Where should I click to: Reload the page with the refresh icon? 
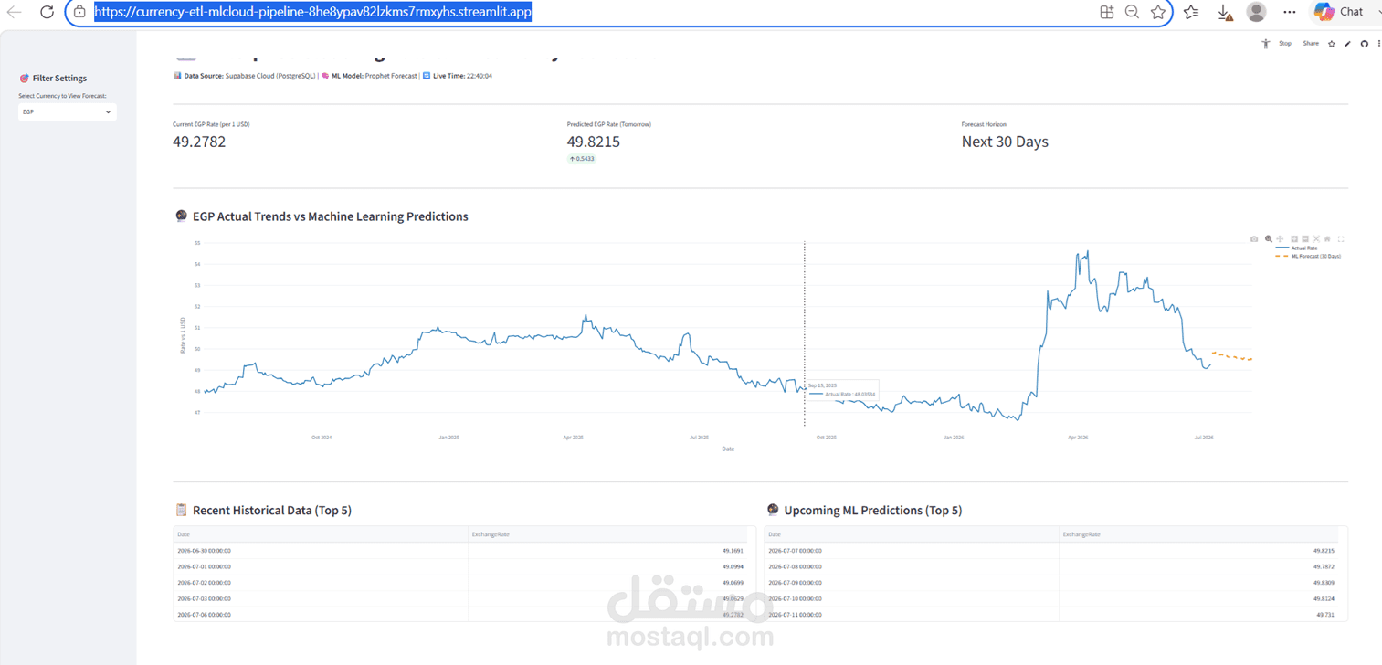click(47, 12)
